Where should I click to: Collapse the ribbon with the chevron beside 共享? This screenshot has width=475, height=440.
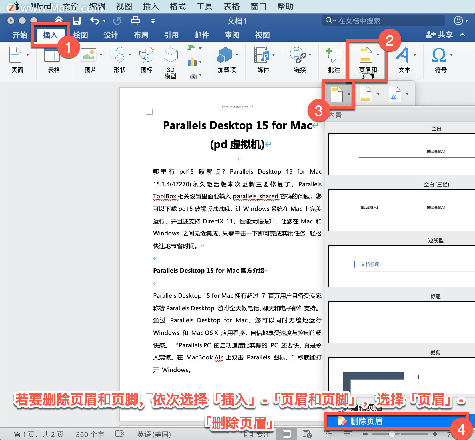tap(462, 35)
